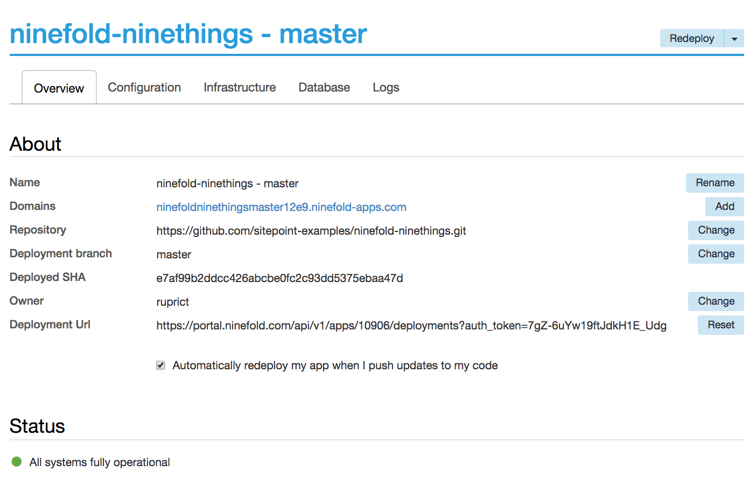Switch to the Configuration tab
This screenshot has height=478, width=756.
[x=144, y=87]
